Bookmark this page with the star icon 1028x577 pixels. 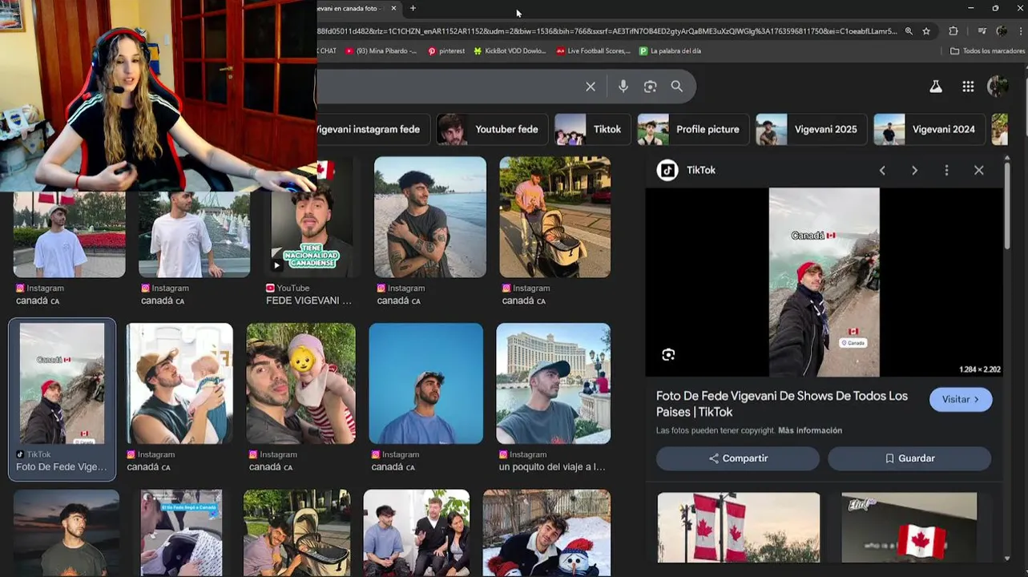pyautogui.click(x=926, y=31)
